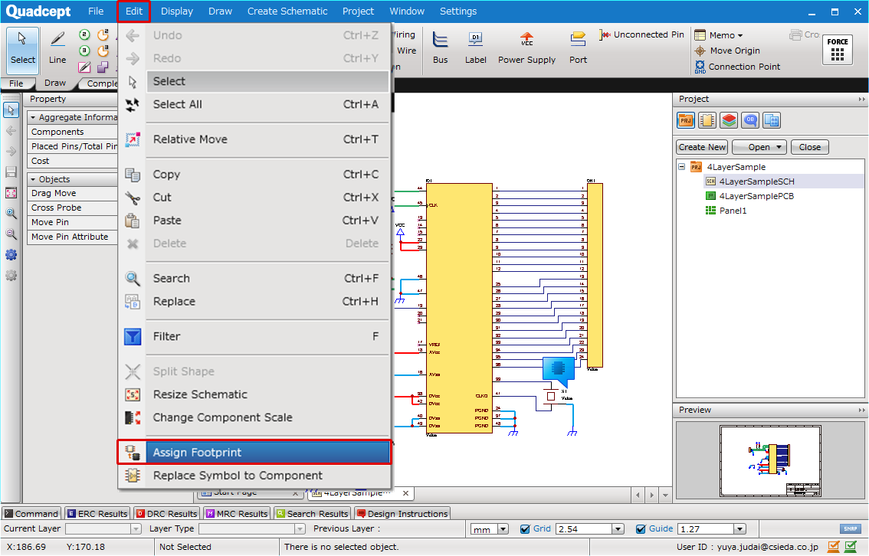Open the Guide value 1.27 dropdown

tap(739, 529)
